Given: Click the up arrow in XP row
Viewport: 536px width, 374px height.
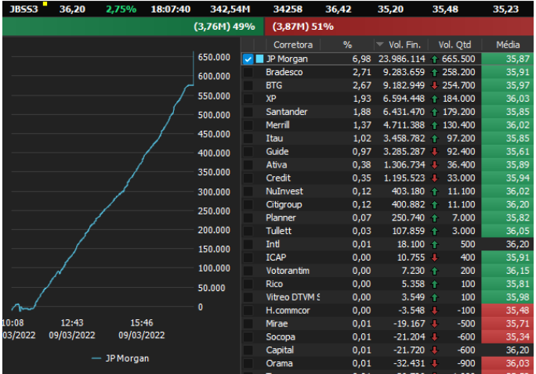Looking at the screenshot, I should coord(434,99).
